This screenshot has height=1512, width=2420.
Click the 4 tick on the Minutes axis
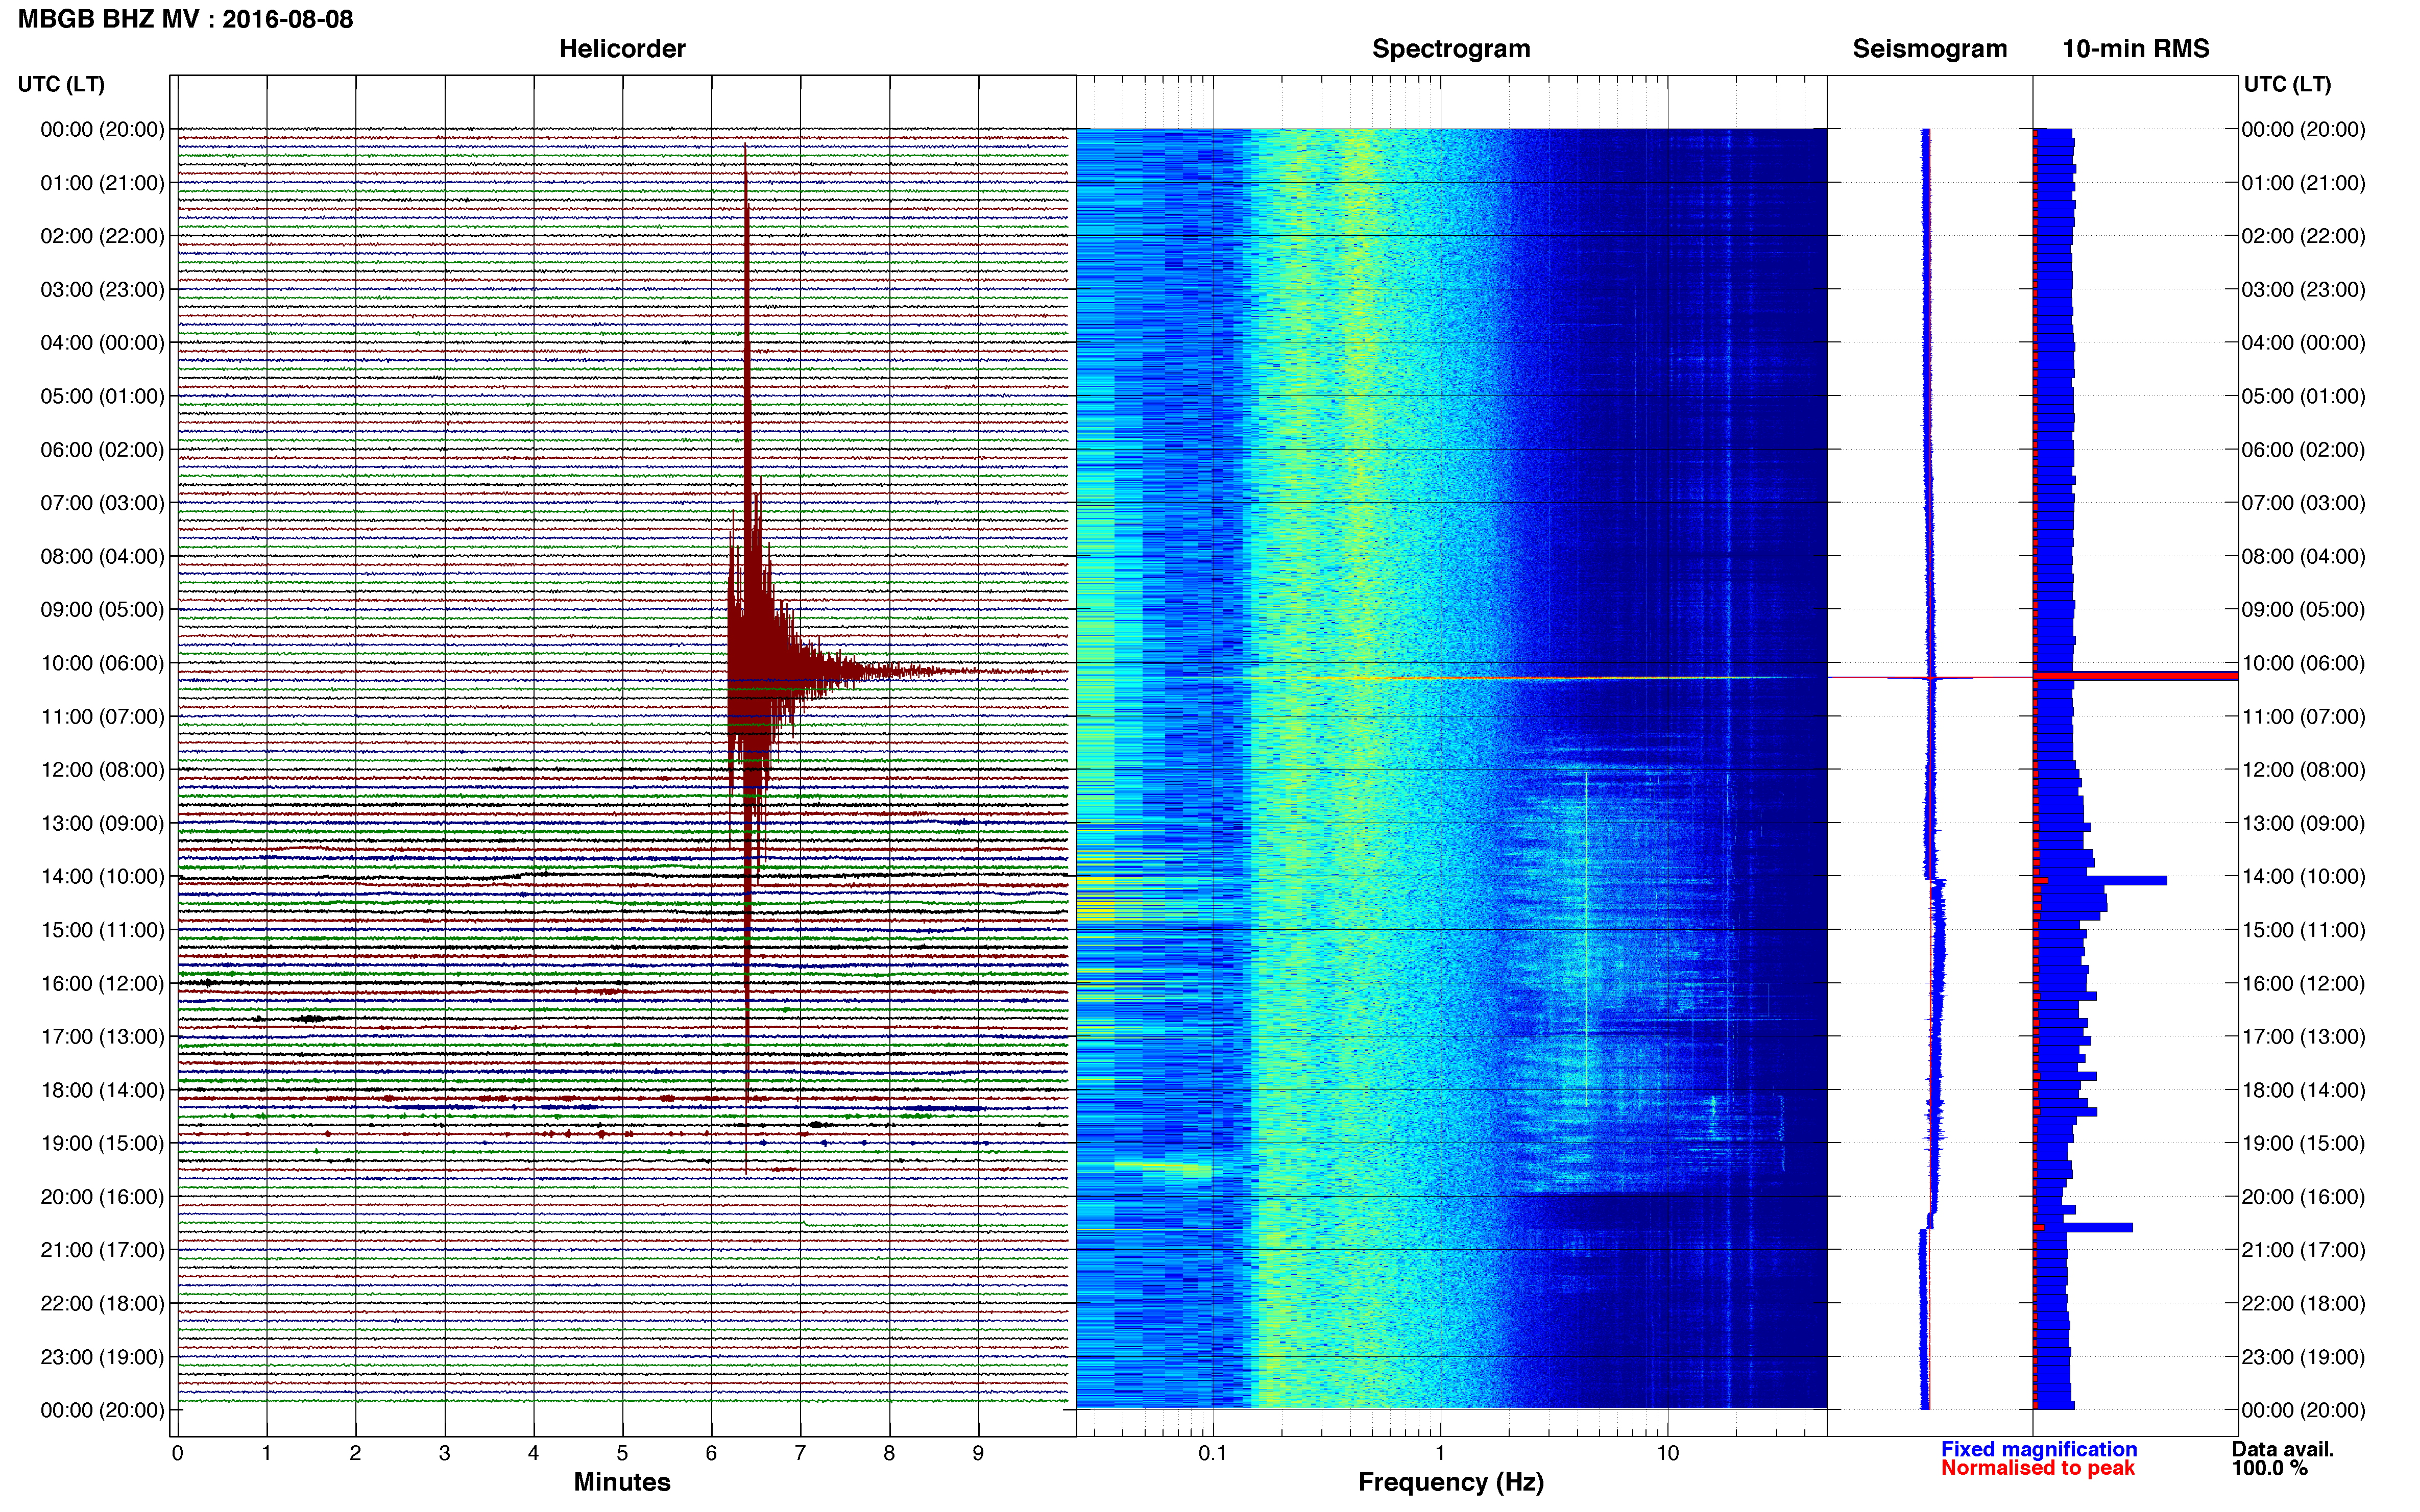click(533, 1453)
